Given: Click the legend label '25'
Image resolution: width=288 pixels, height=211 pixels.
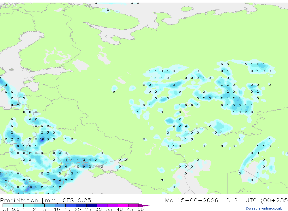Looking at the screenshot, I should pyautogui.click(x=88, y=209).
